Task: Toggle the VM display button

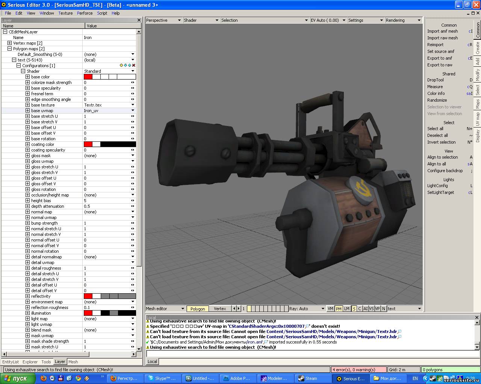Action: (x=330, y=309)
